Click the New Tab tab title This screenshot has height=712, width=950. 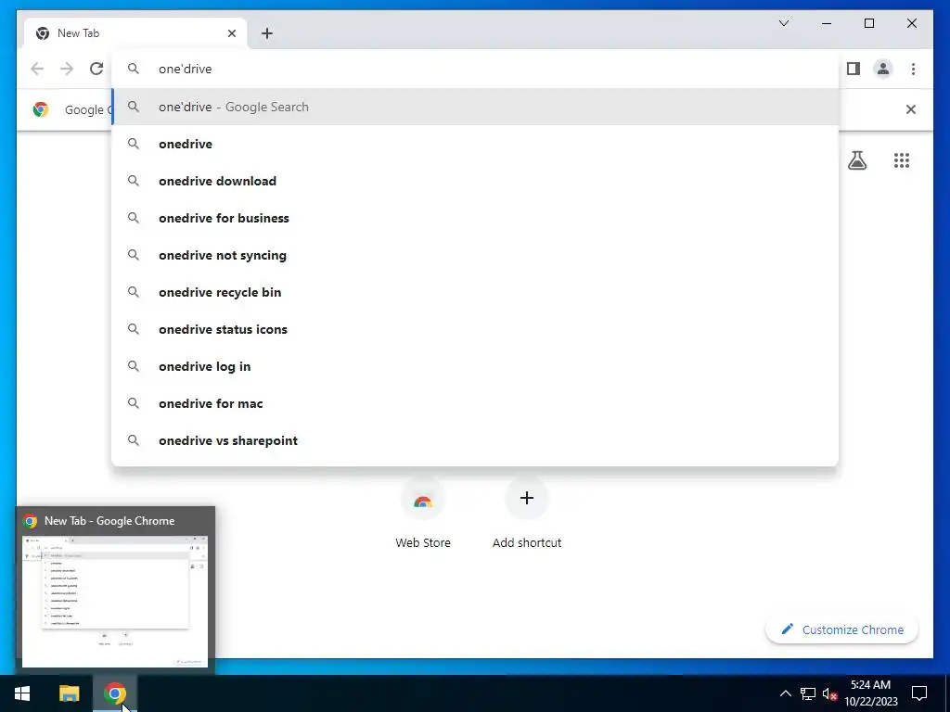point(78,33)
